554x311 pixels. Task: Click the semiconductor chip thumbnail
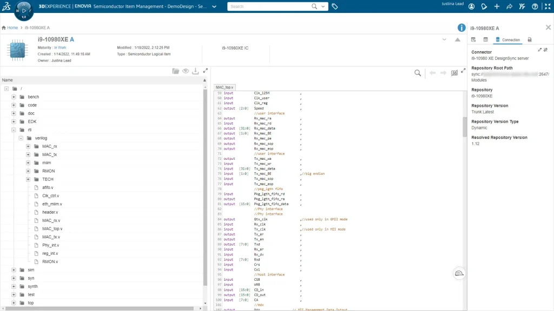tap(17, 50)
